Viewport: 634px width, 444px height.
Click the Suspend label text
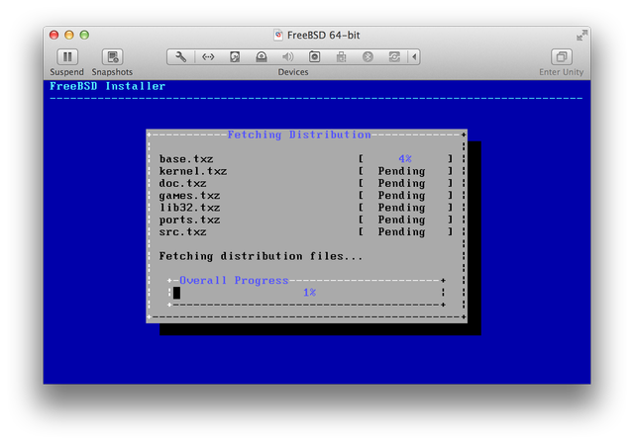tap(67, 72)
